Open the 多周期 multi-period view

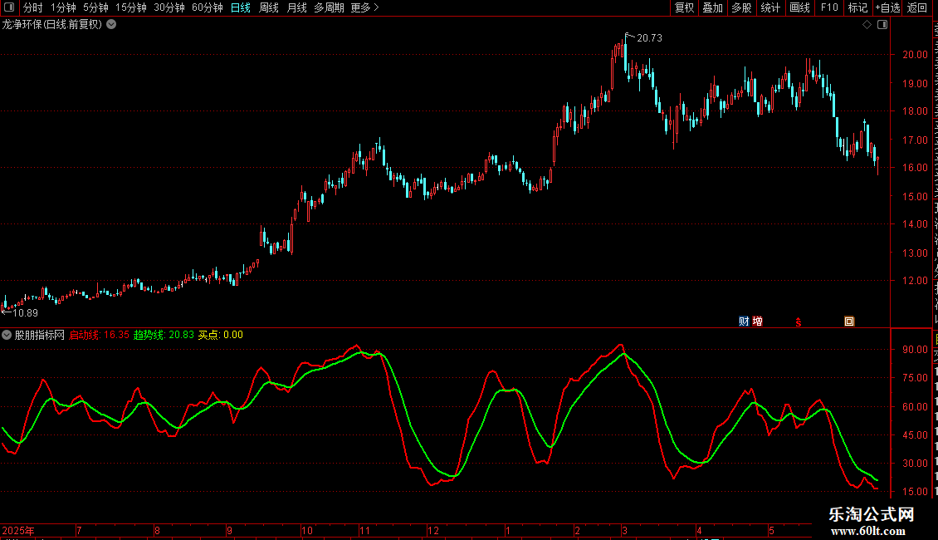[x=329, y=7]
